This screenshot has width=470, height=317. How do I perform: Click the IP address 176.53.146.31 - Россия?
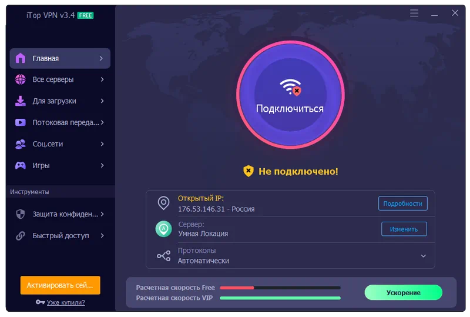click(x=216, y=209)
